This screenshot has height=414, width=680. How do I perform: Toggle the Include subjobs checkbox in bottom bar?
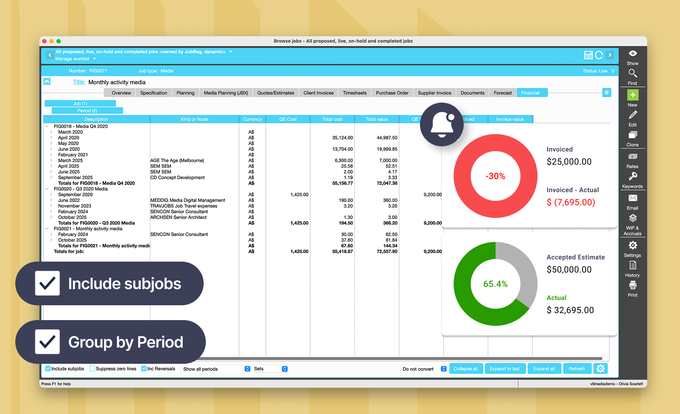pyautogui.click(x=48, y=369)
